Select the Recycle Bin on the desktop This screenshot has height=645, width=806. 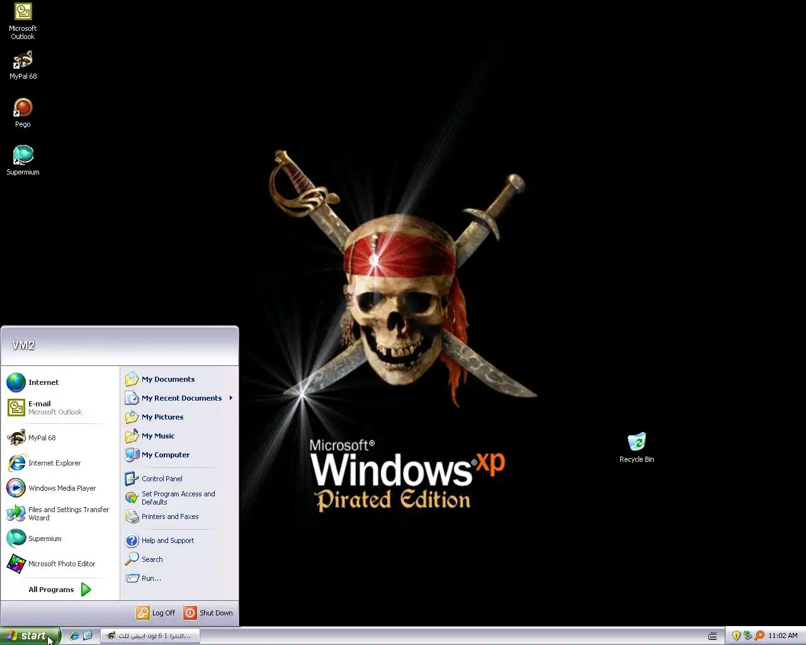point(637,448)
